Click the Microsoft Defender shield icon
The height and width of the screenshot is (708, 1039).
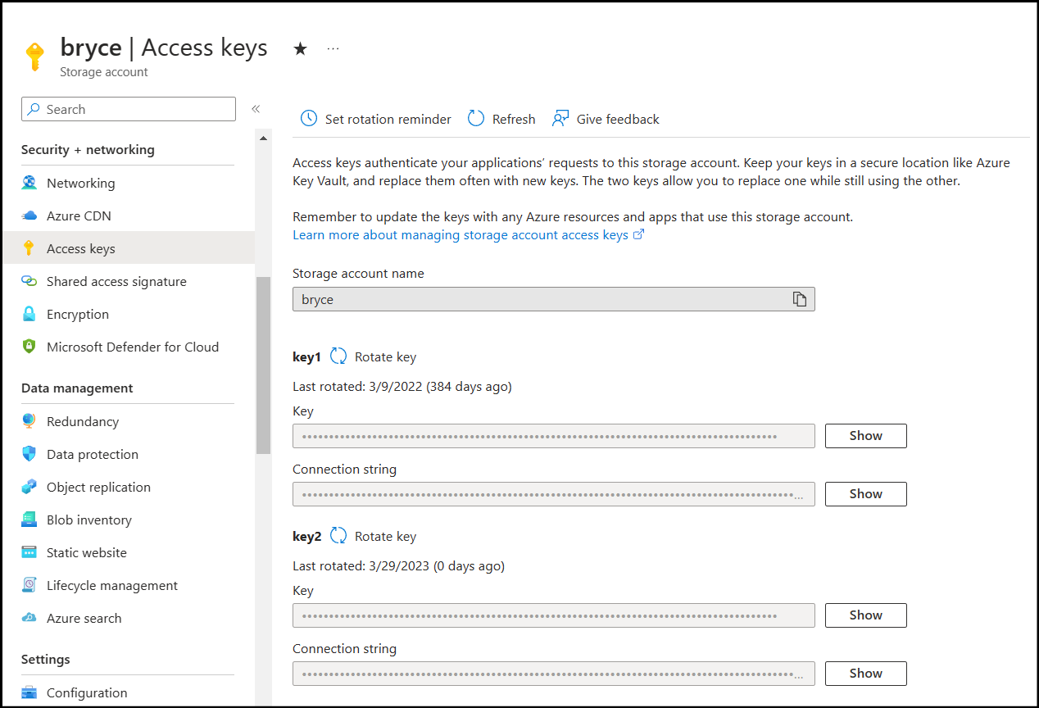[29, 347]
